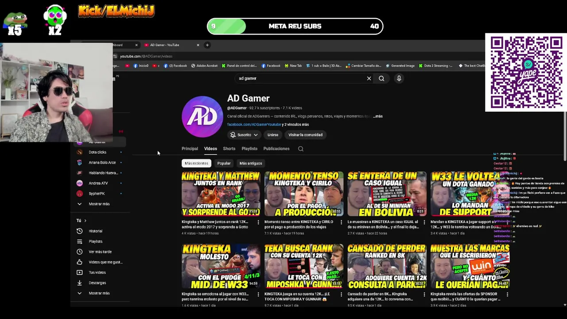Viewport: 567px width, 319px height.
Task: Clear the search box with the X icon
Action: (369, 78)
